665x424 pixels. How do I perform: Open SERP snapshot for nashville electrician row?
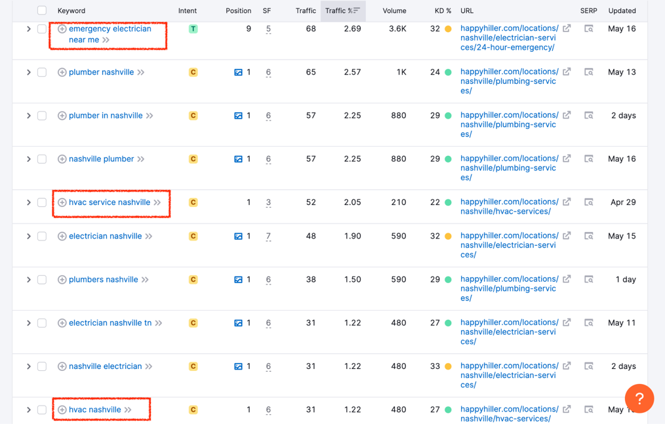click(x=589, y=366)
